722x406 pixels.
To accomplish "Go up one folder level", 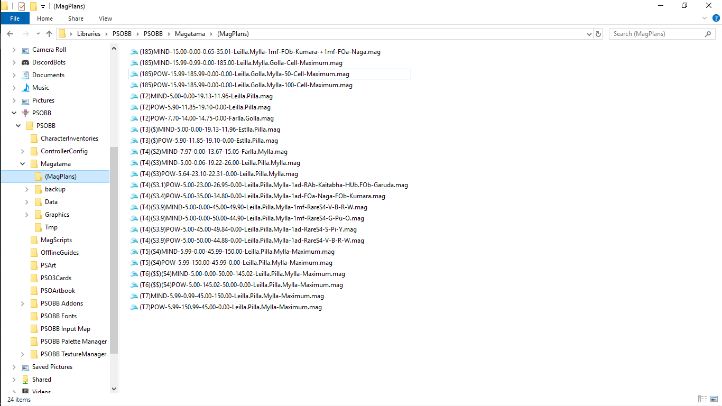I will point(49,34).
